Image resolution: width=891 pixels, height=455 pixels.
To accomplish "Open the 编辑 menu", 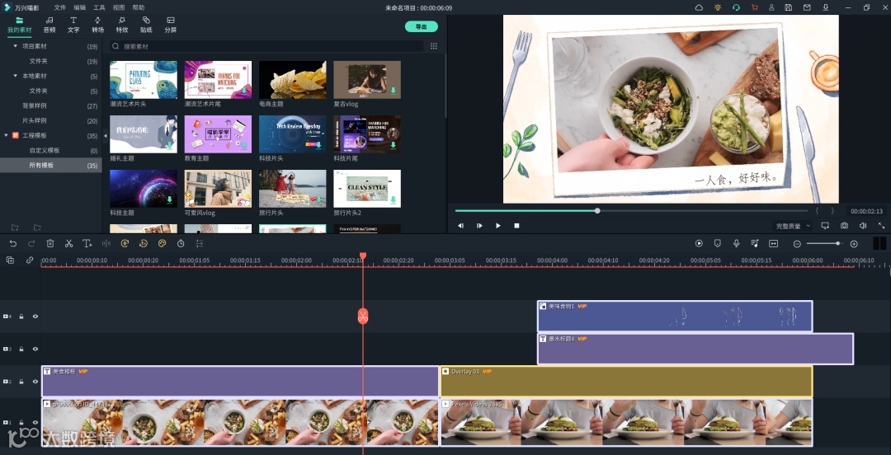I will click(x=79, y=8).
